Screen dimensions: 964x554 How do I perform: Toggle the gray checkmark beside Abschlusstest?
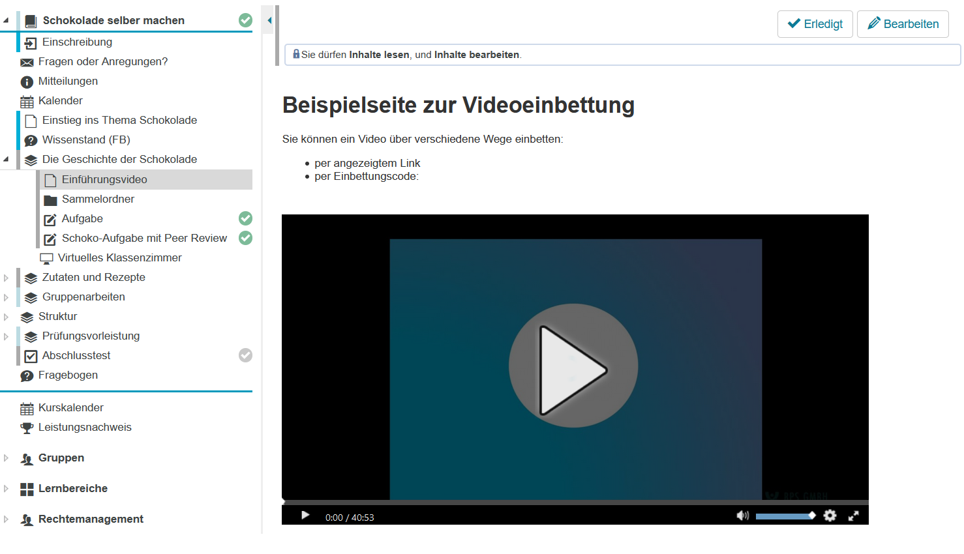(245, 355)
